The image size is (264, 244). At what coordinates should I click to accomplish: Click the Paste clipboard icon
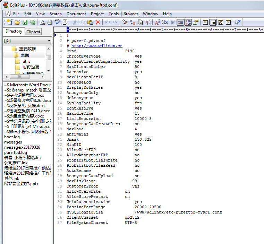90,22
